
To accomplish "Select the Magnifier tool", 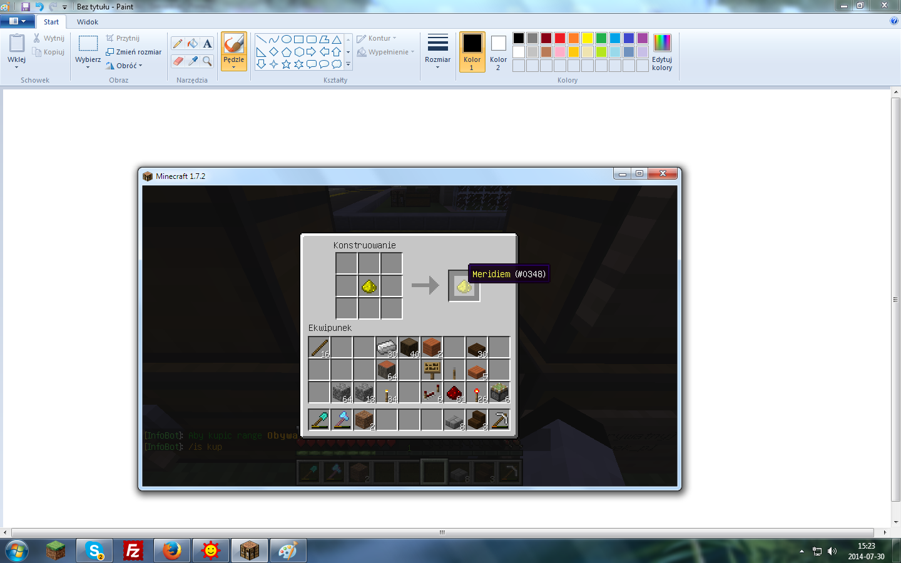I will pyautogui.click(x=207, y=61).
